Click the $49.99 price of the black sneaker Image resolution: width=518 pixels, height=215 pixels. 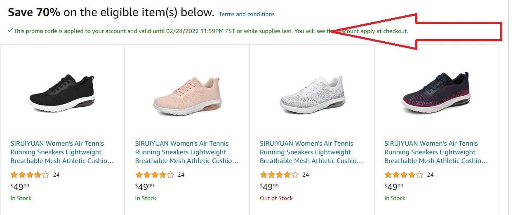20,187
